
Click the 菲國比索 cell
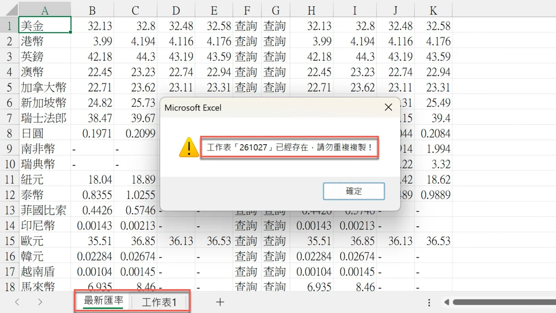pos(45,210)
